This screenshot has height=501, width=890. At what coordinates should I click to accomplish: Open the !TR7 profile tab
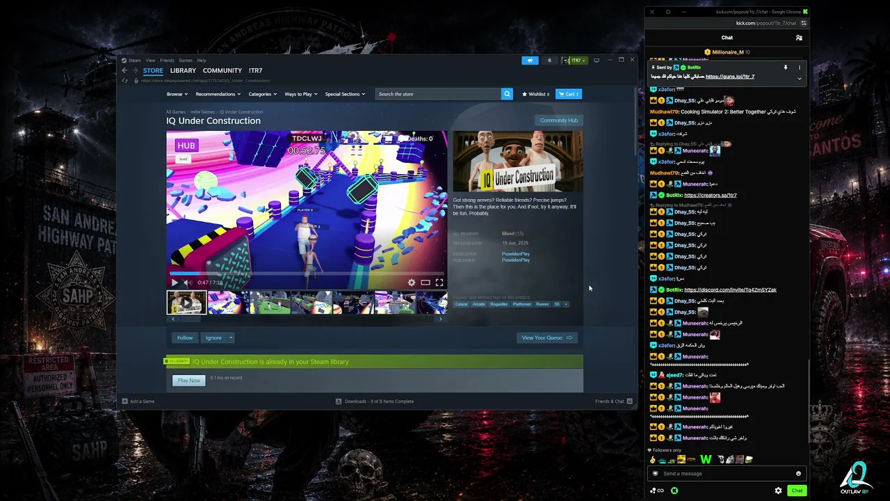256,70
